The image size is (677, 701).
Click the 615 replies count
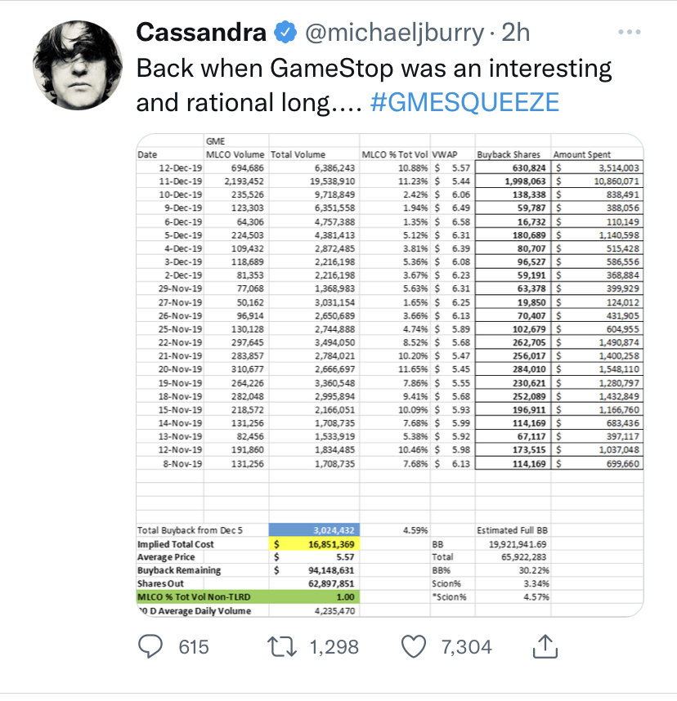(194, 647)
